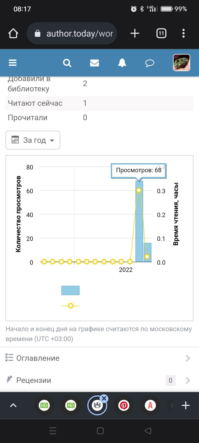Open the comments speech bubble icon
The width and height of the screenshot is (199, 443).
(150, 63)
